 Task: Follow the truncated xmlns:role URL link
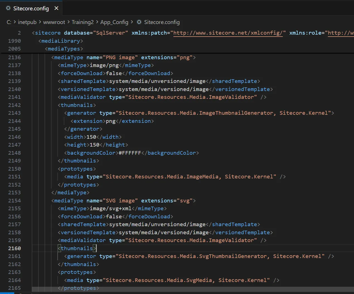pyautogui.click(x=341, y=33)
